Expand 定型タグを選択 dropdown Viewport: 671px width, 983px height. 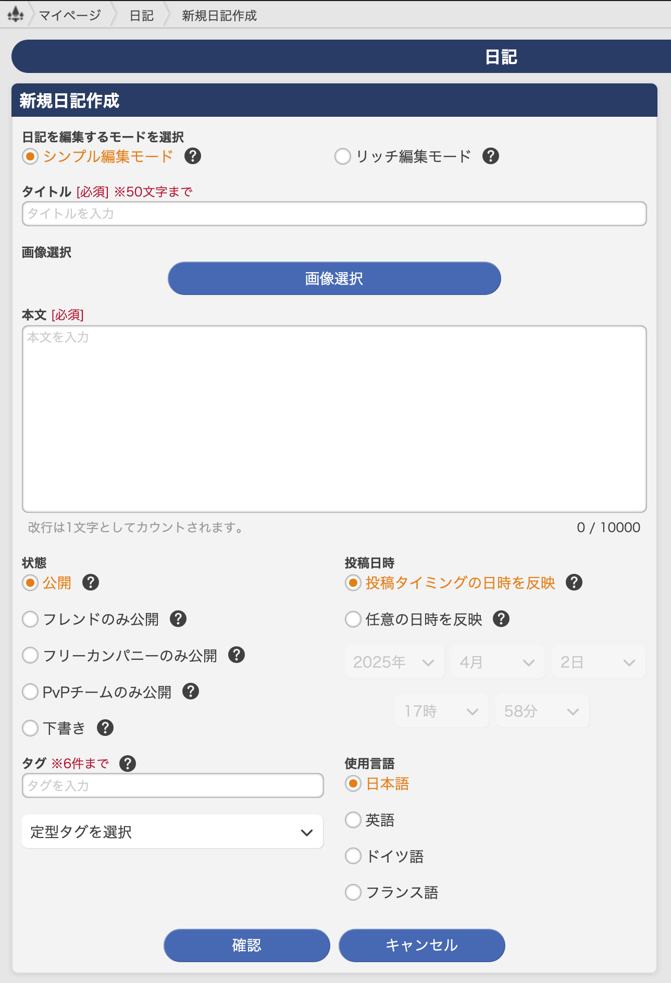[172, 832]
